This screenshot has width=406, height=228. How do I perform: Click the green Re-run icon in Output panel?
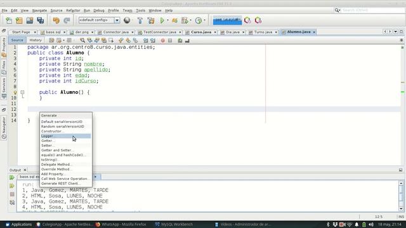[x=12, y=177]
